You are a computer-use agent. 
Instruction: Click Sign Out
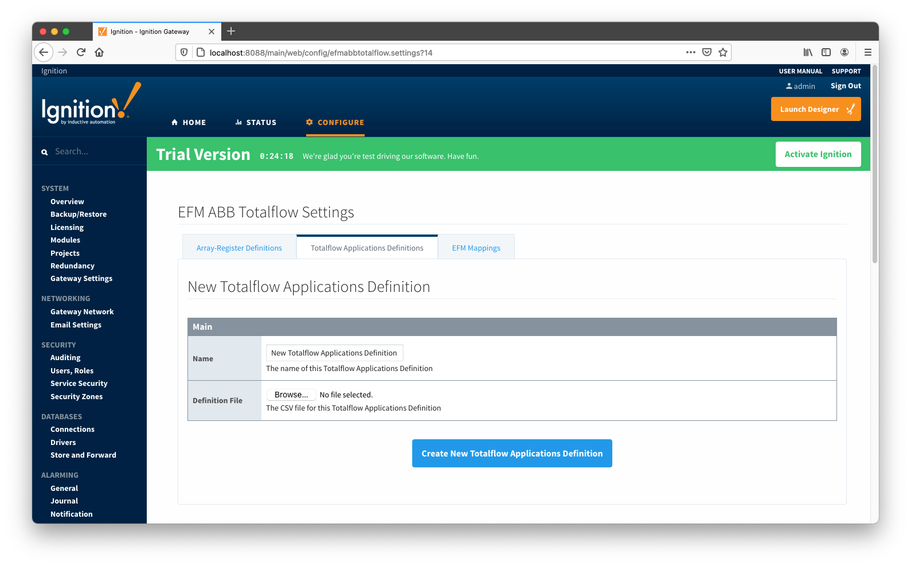[846, 86]
